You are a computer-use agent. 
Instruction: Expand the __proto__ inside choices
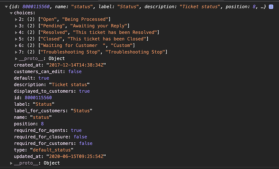pos(16,58)
